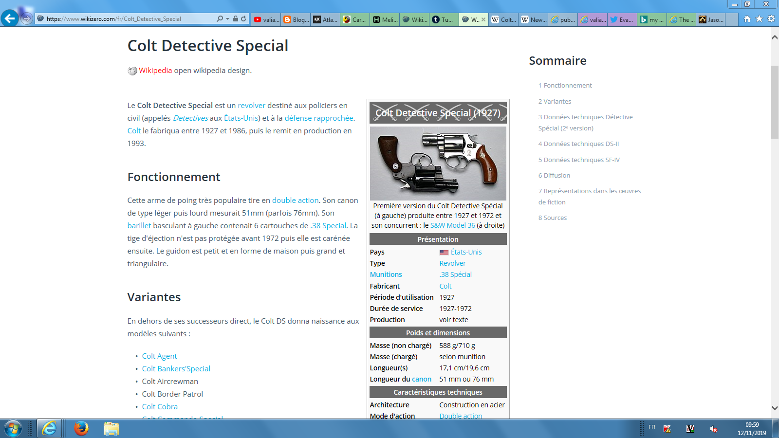
Task: Open the 'défense rapprochée' link
Action: pyautogui.click(x=319, y=118)
